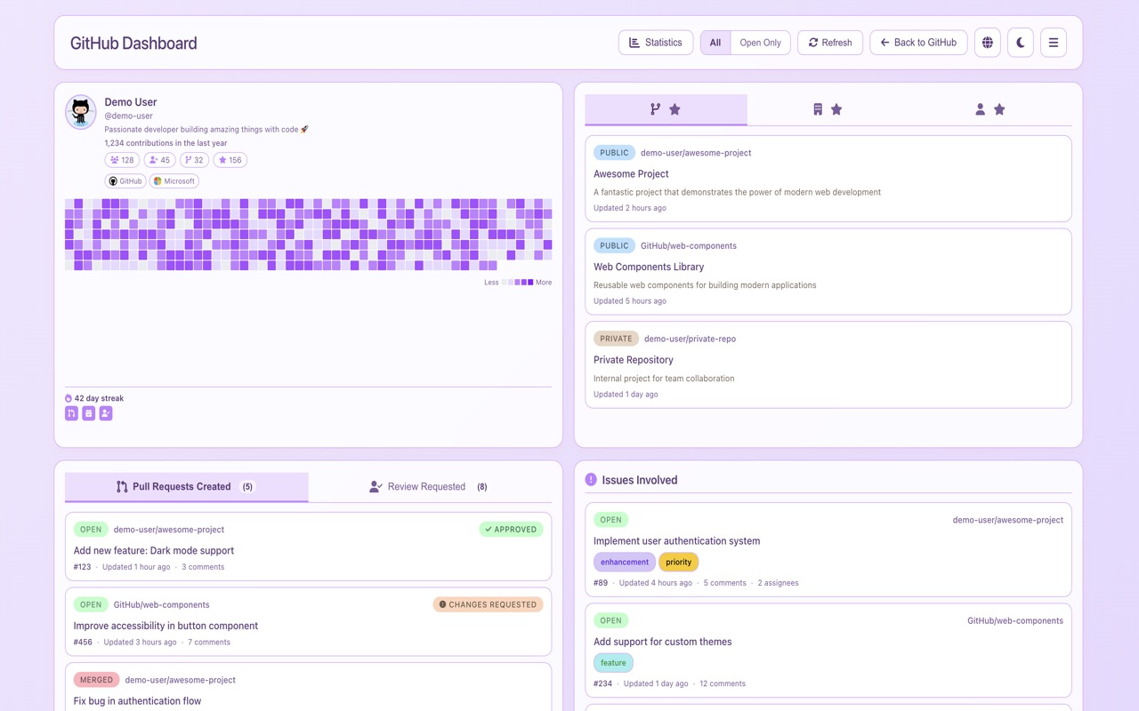
Task: Click the darkest square in the contribution legend
Action: tap(532, 282)
